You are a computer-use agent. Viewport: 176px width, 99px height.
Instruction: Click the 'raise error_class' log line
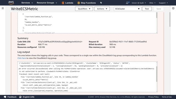pyautogui.click(x=45, y=91)
